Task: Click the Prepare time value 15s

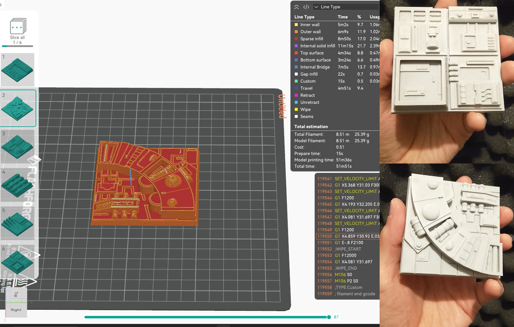Action: pos(340,154)
